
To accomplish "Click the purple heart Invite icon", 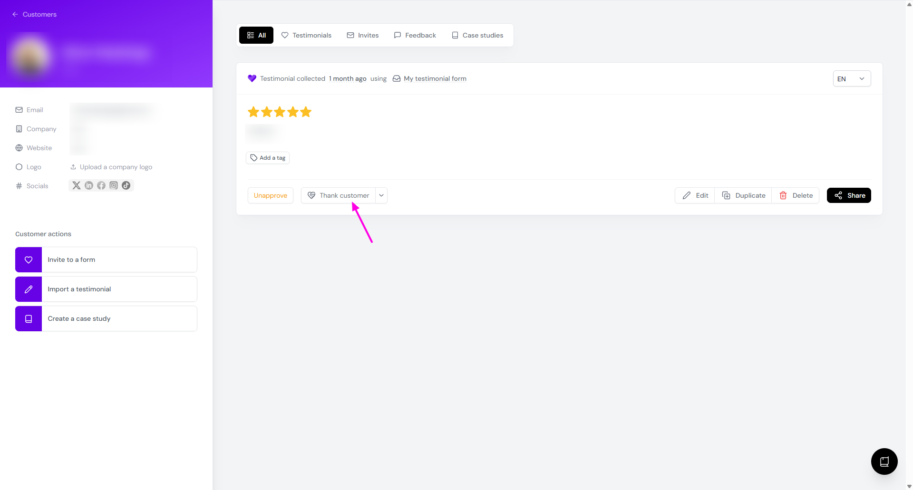I will pos(29,260).
